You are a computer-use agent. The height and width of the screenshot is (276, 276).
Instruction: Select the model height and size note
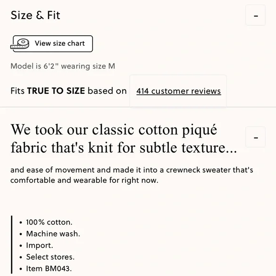pyautogui.click(x=63, y=66)
